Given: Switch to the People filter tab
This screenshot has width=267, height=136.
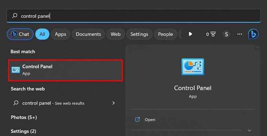Looking at the screenshot, I should pos(166,34).
